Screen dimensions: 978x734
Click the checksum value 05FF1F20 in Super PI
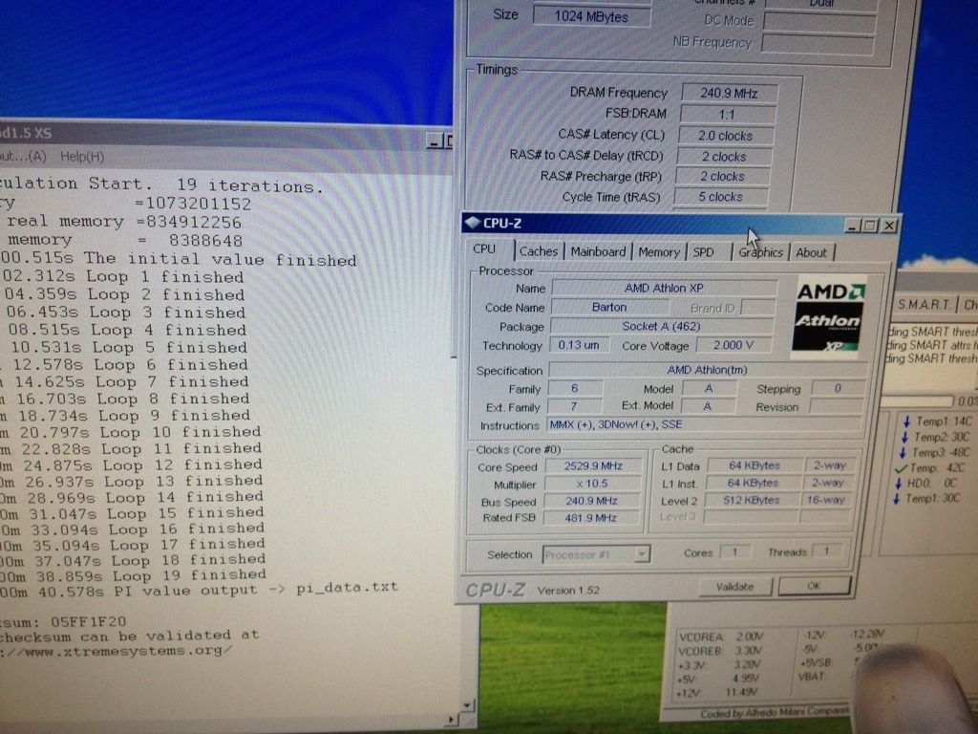[89, 621]
